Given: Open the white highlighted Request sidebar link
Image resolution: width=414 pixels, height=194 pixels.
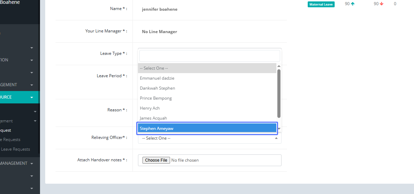Looking at the screenshot, I should click(x=6, y=130).
